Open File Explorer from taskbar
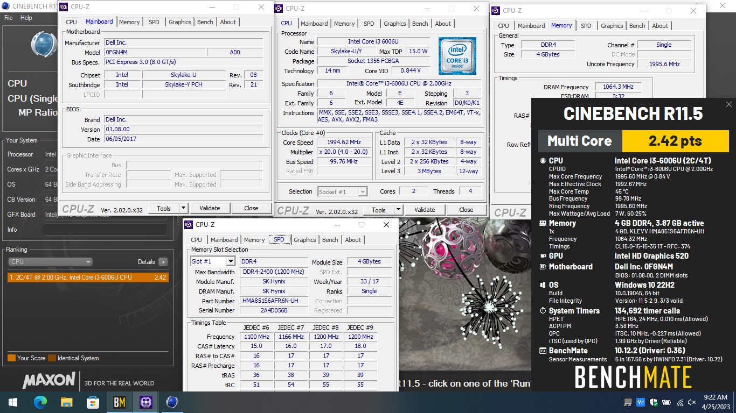This screenshot has width=736, height=413. click(x=67, y=402)
